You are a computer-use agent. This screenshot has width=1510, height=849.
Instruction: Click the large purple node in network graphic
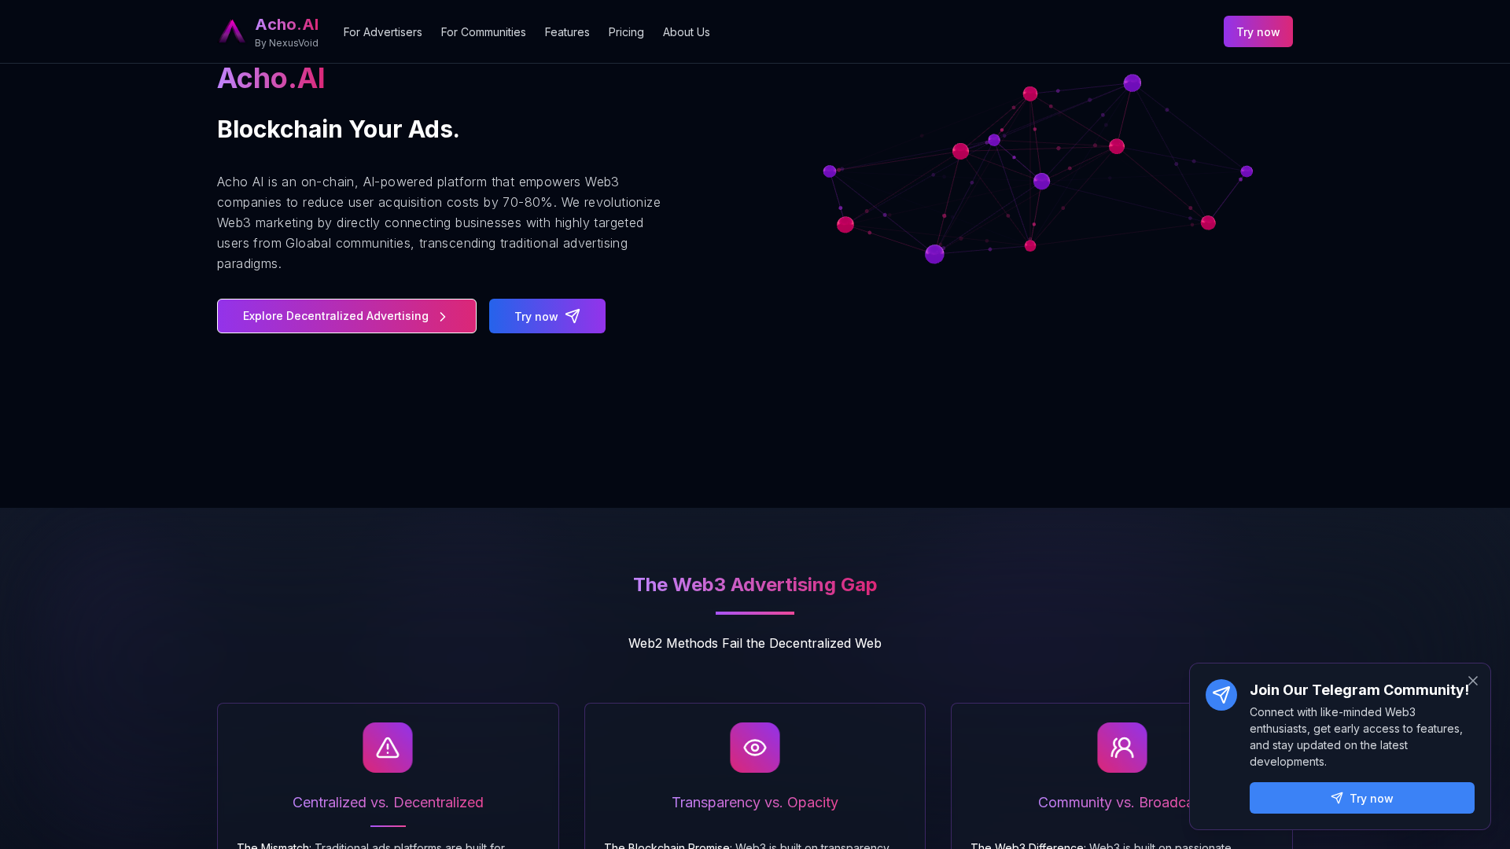point(934,254)
